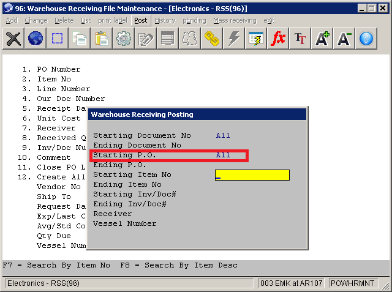Screen dimensions: 392x292
Task: Click the eXit menu item
Action: tap(269, 20)
